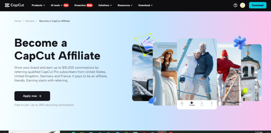This screenshot has width=271, height=133.
Task: Click the comment bubble icon on church photo
Action: coord(256,80)
